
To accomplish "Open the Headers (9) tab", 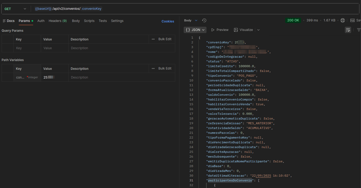I will coord(58,21).
